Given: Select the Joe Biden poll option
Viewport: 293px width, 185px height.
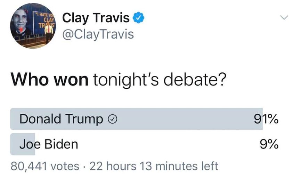Looking at the screenshot, I should (x=49, y=144).
